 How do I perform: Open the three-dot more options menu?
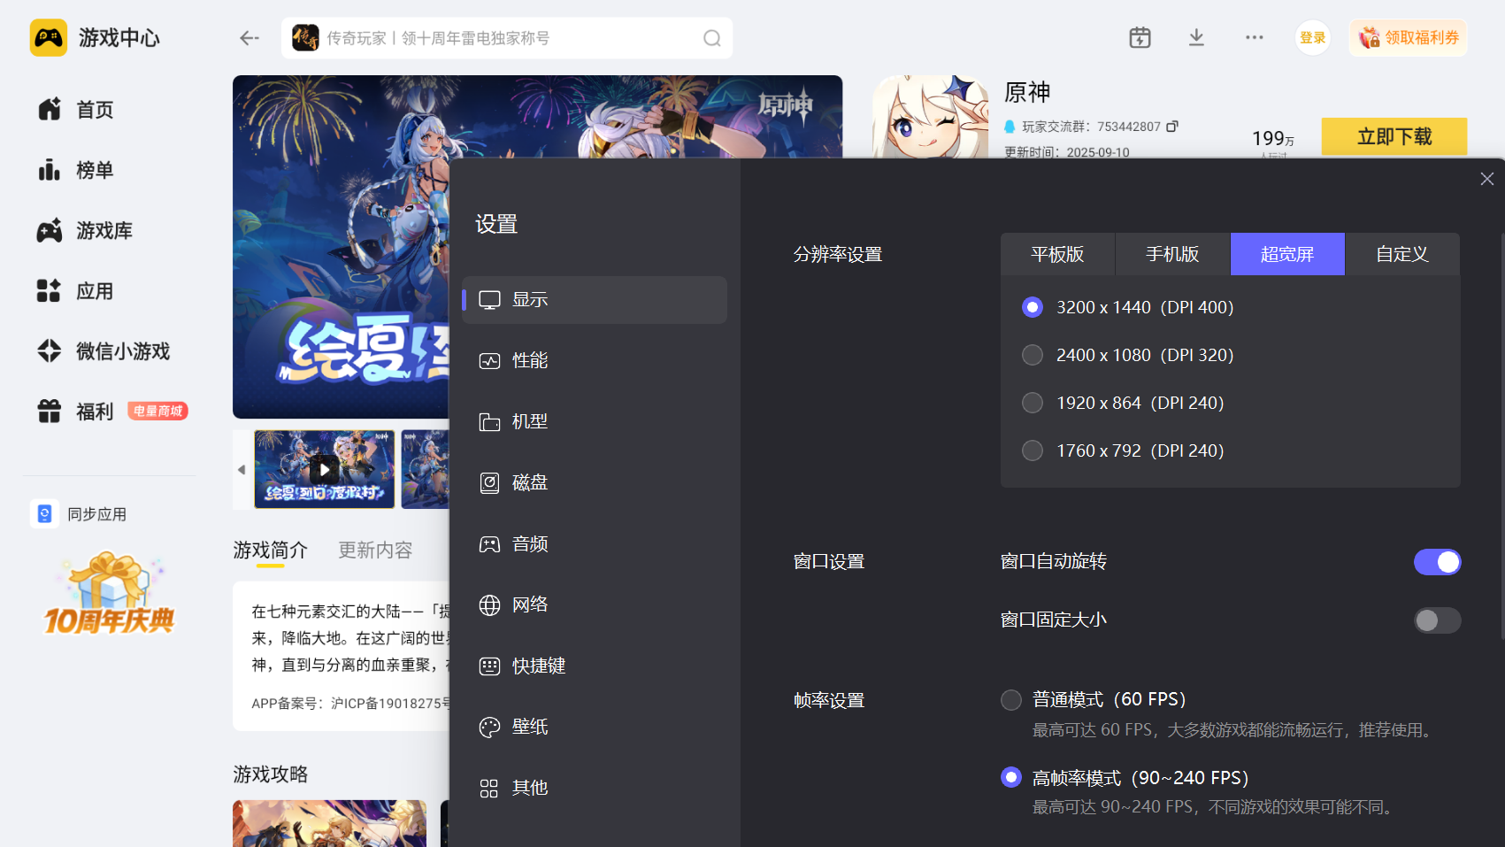click(x=1254, y=37)
